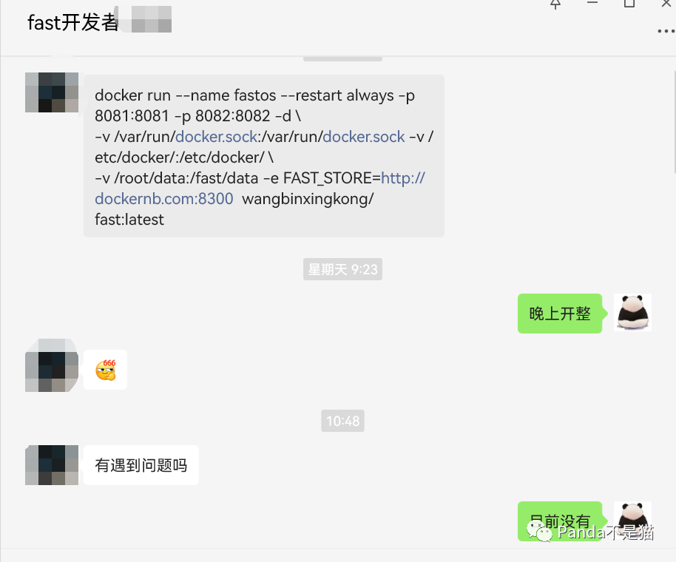Click the http:// link after FAST_STORE=

click(403, 178)
